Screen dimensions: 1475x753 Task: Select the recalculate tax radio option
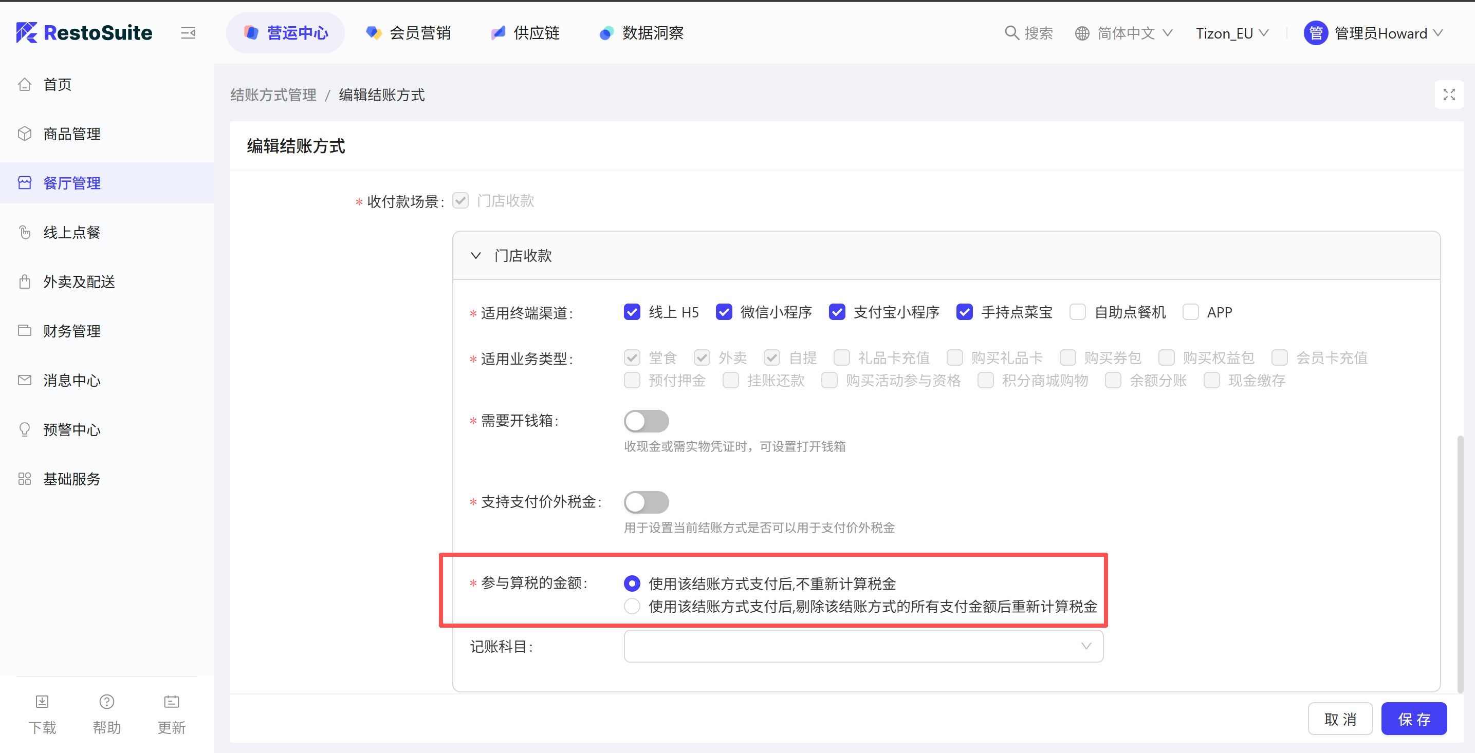632,607
